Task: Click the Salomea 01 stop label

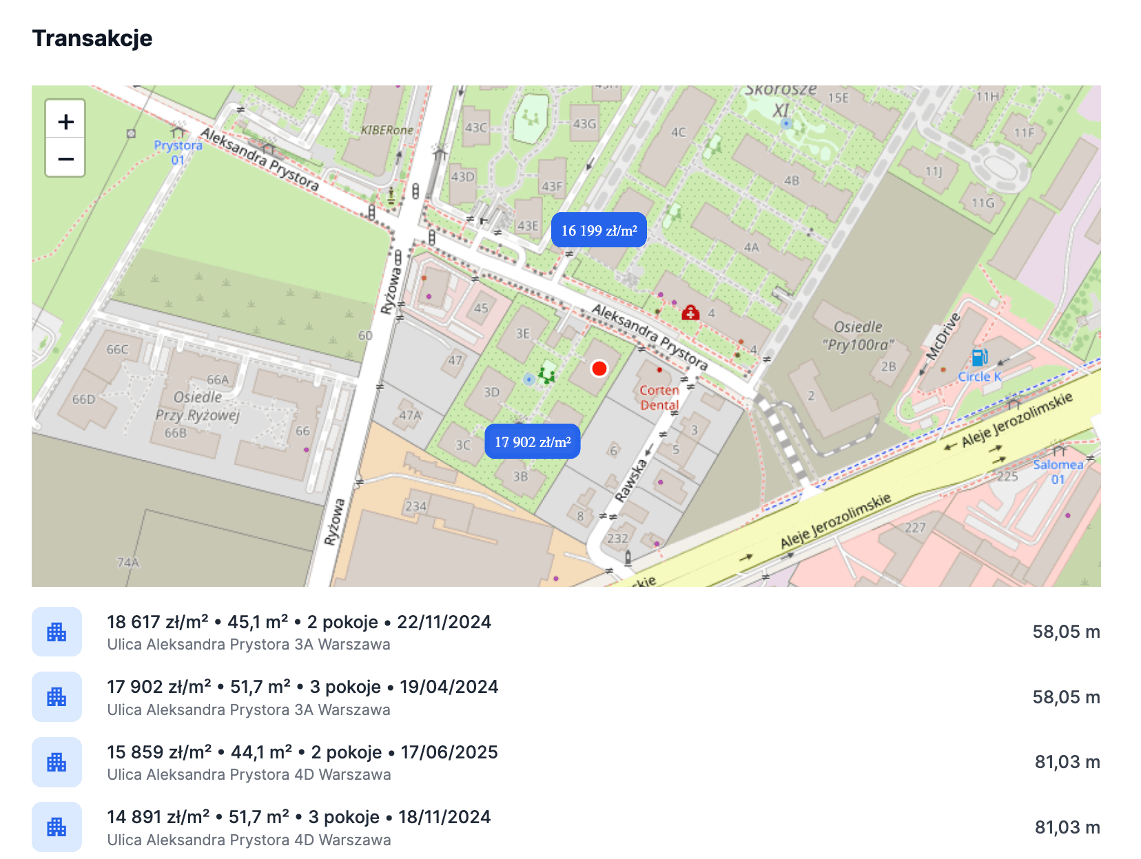Action: point(1058,472)
